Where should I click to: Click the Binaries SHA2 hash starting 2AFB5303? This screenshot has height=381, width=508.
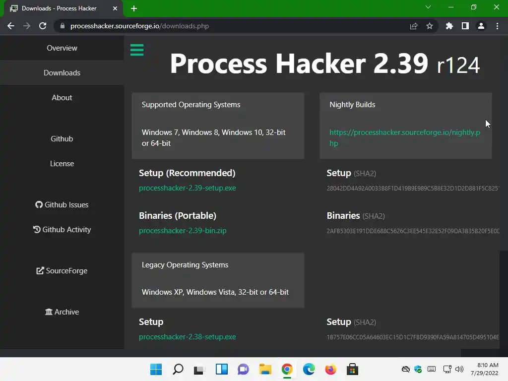point(413,231)
